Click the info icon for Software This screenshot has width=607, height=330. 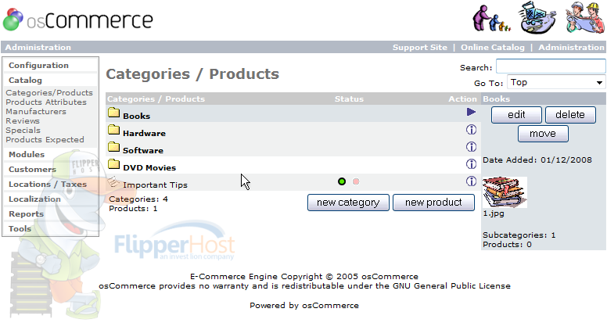point(471,147)
